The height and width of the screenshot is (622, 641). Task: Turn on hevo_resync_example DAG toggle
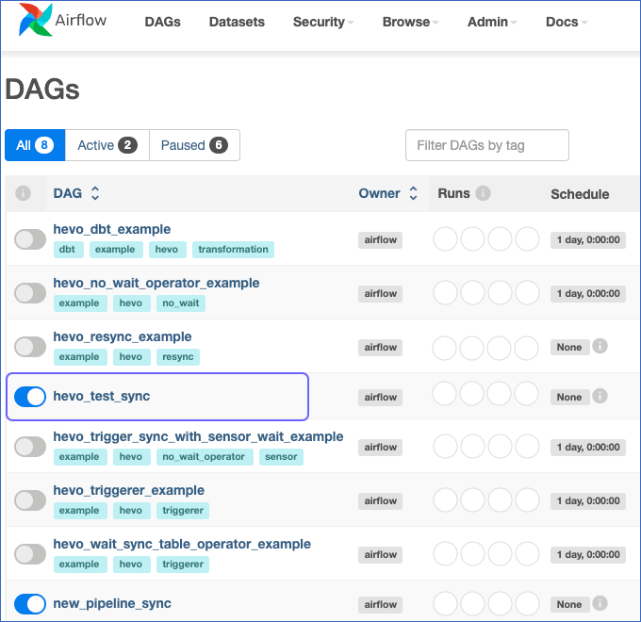pos(30,347)
